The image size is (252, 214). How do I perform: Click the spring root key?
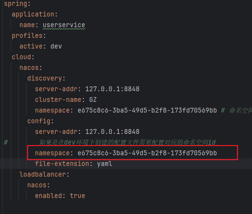16,3
